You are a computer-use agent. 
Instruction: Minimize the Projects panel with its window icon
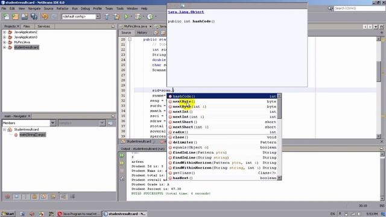pyautogui.click(x=113, y=27)
